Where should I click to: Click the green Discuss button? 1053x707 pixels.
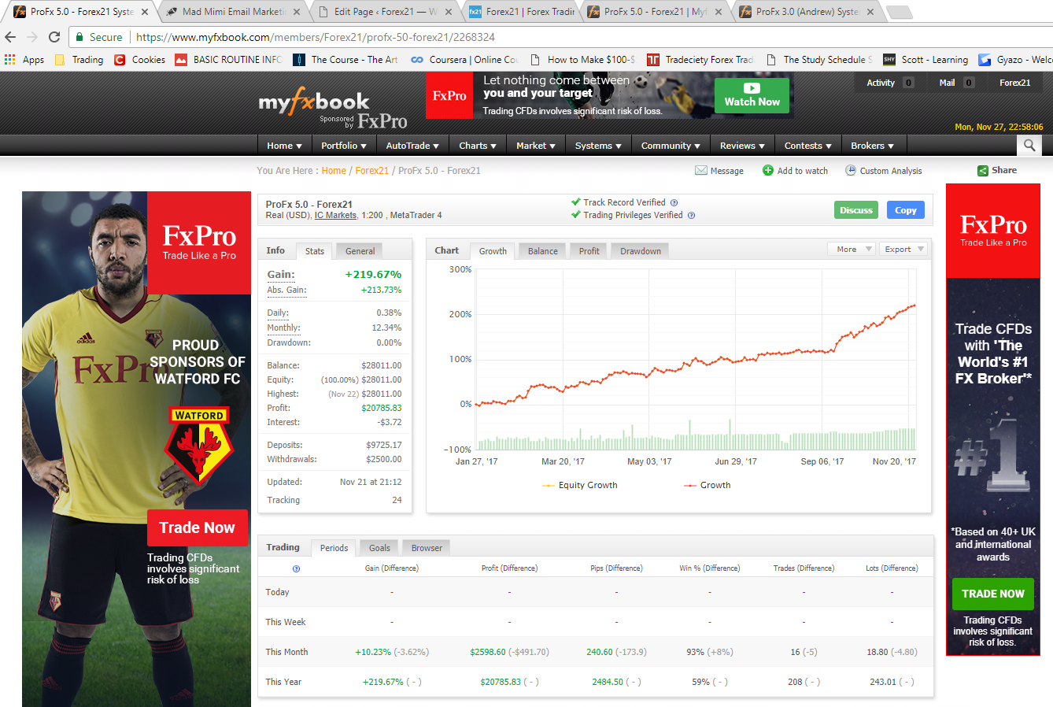point(856,210)
